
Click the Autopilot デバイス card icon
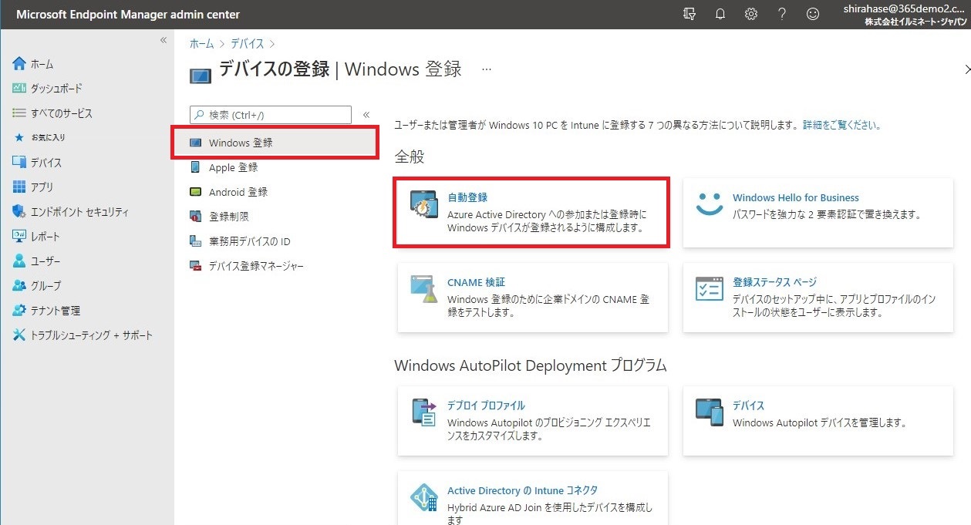710,412
